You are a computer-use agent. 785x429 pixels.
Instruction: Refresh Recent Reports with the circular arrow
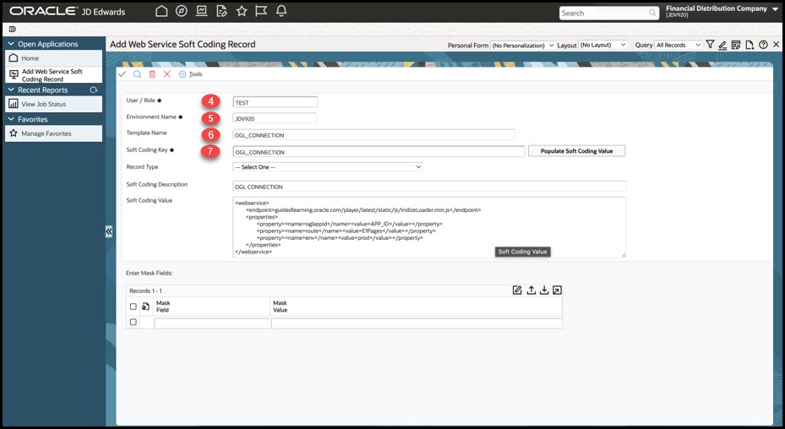coord(93,90)
